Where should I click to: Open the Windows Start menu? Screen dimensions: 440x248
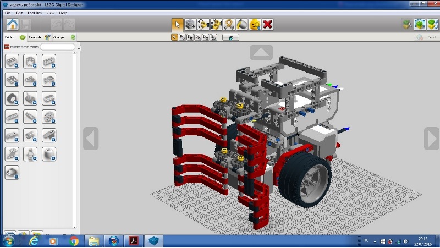(9, 241)
